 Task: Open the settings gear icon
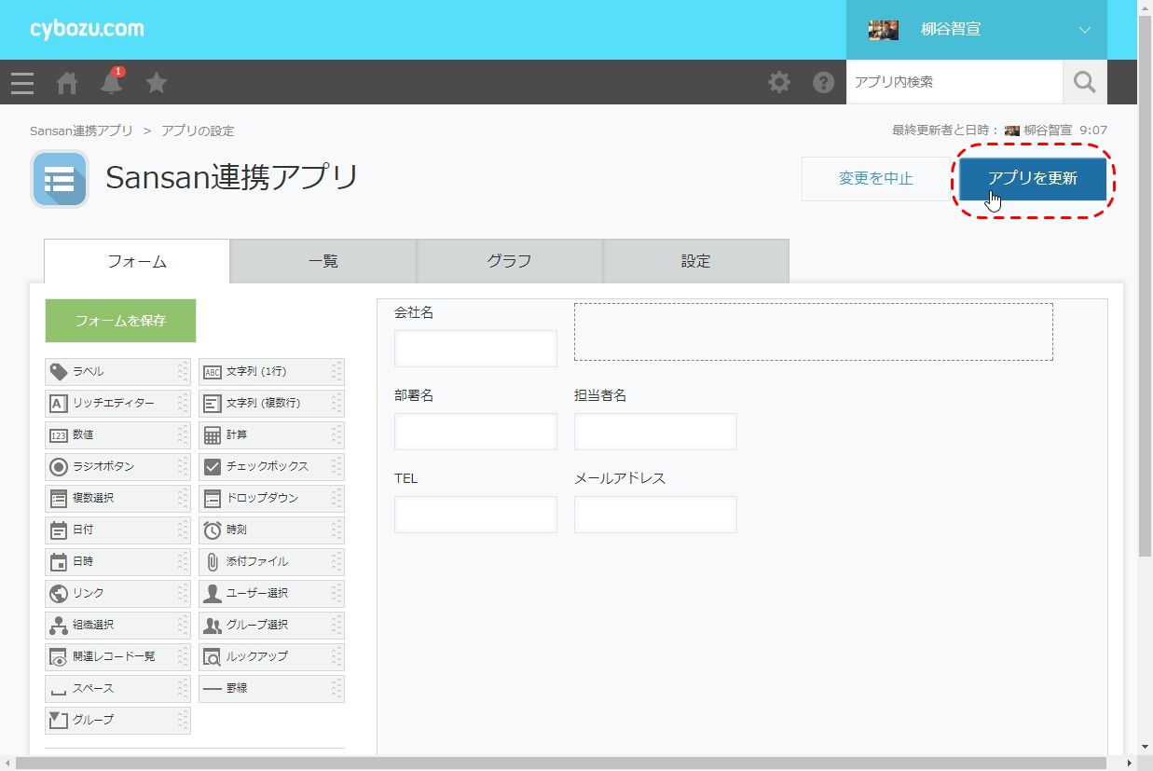[x=779, y=83]
